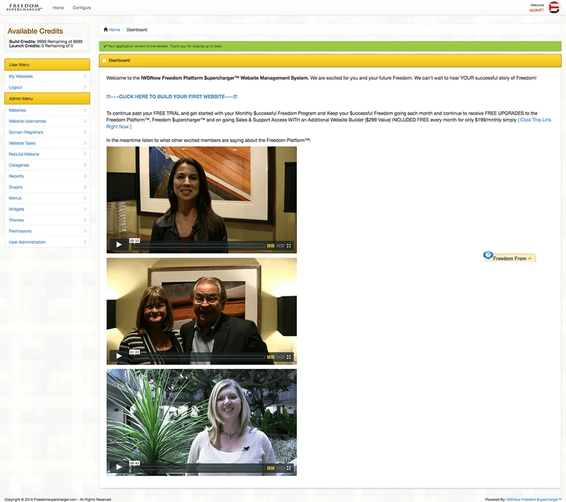This screenshot has width=566, height=502.
Task: Play the couple's testimonial video
Action: [x=119, y=356]
